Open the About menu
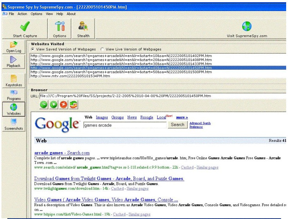 pyautogui.click(x=71, y=14)
